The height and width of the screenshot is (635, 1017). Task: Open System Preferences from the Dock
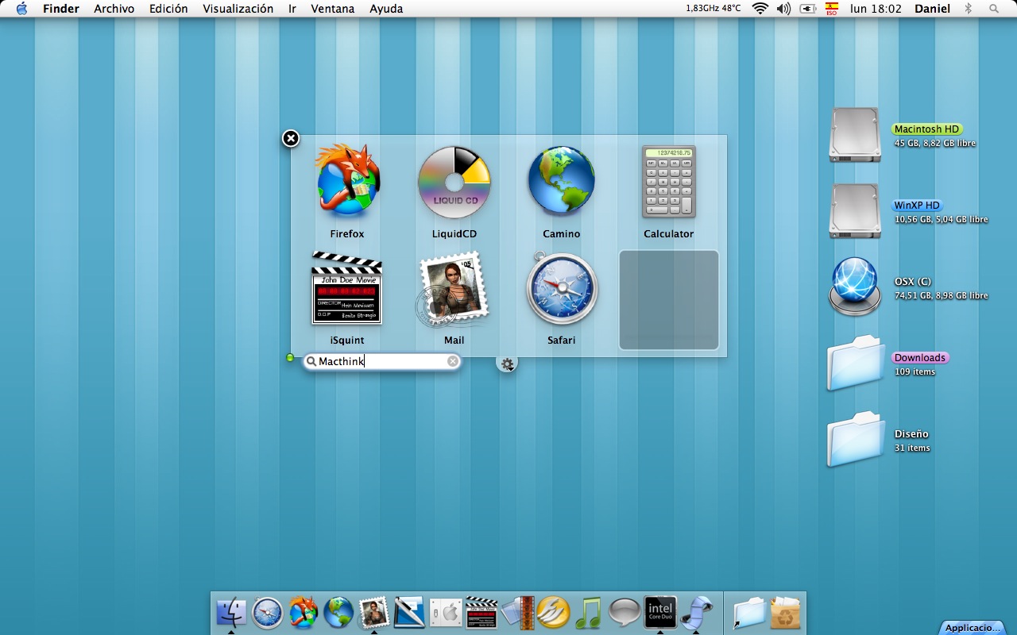click(x=446, y=613)
